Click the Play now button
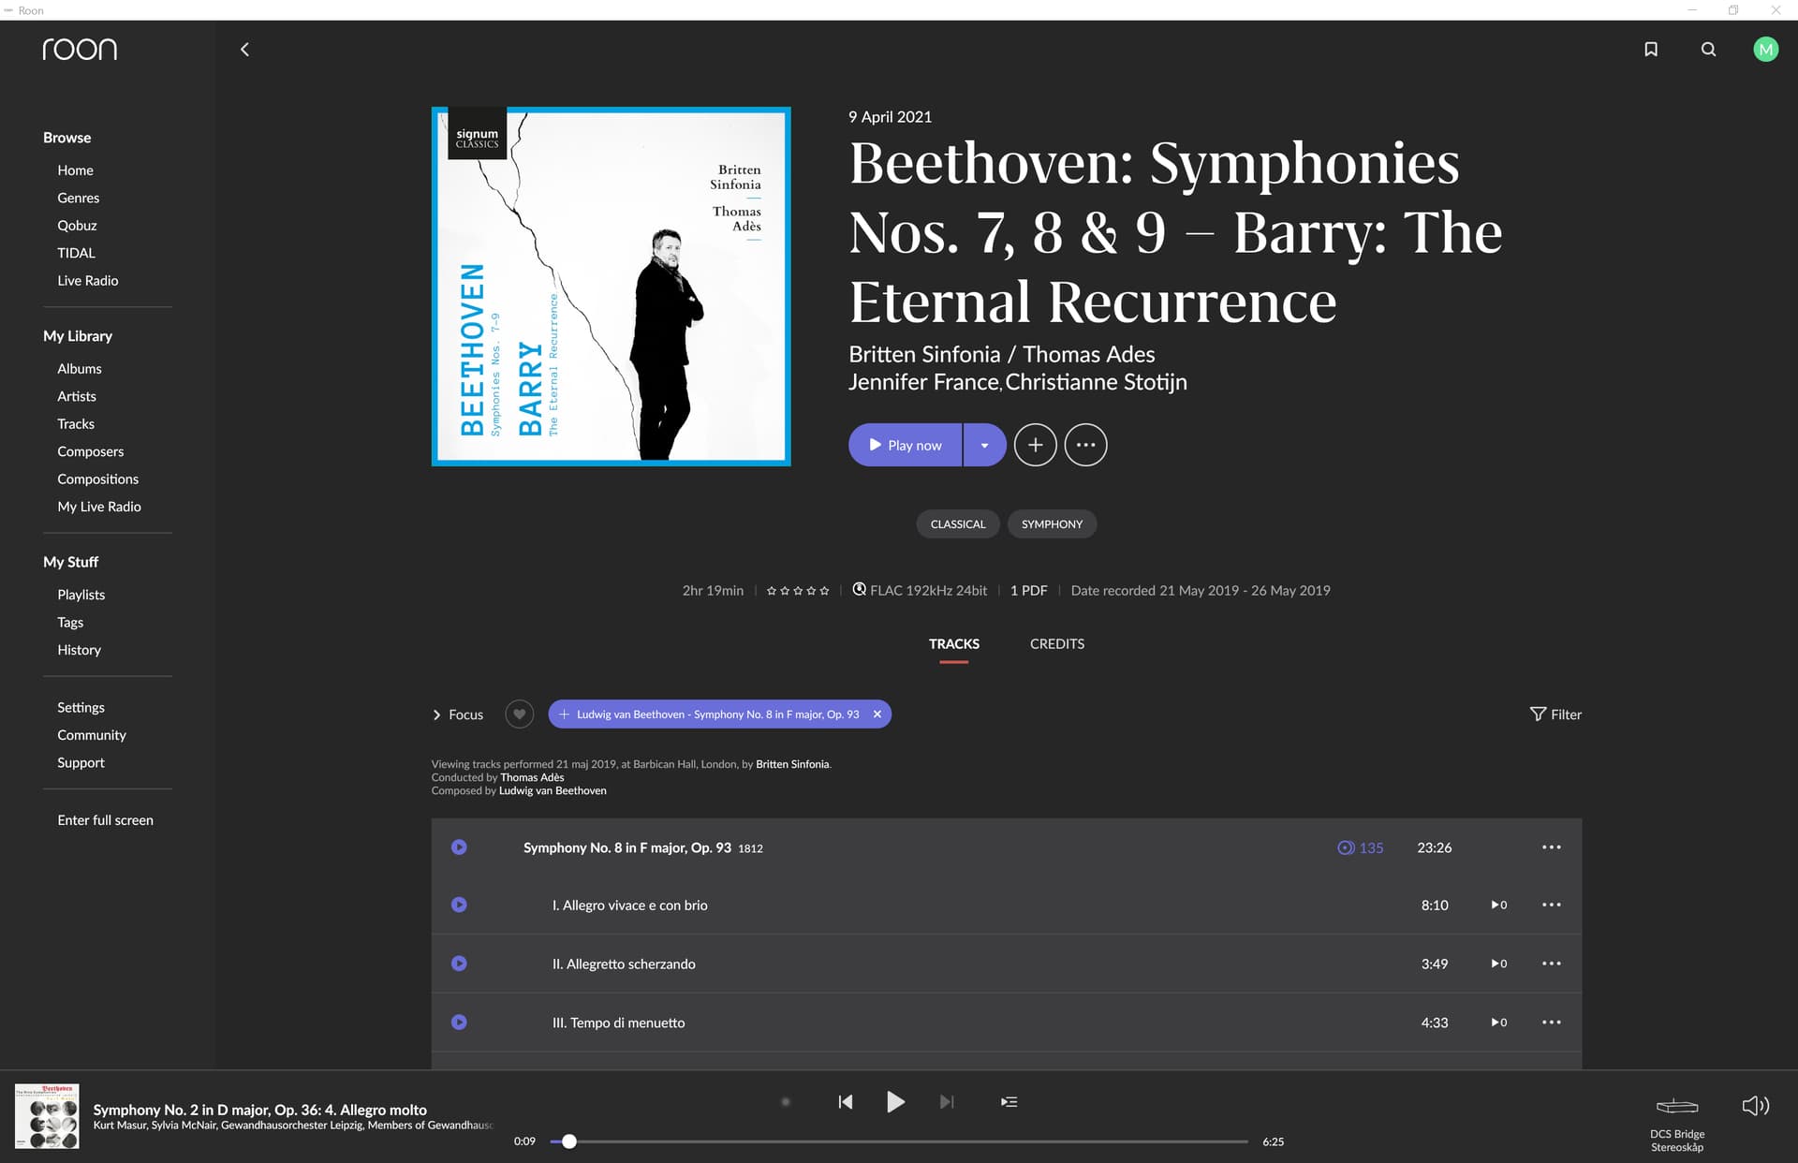The image size is (1798, 1163). pos(905,445)
